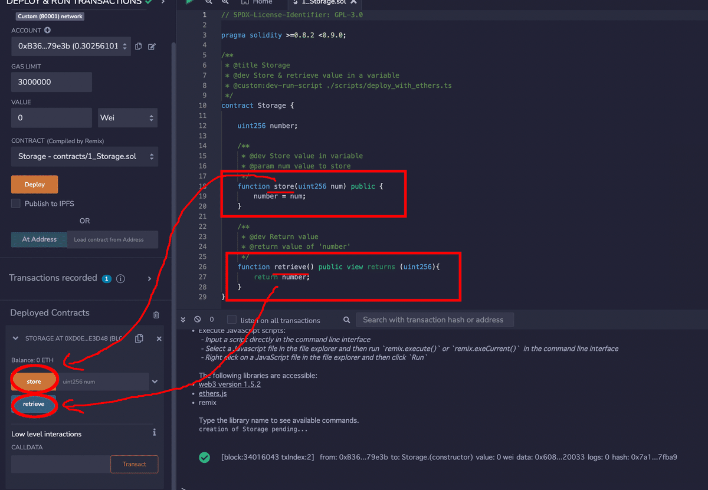Toggle the Publish to IPFS checkbox
The image size is (708, 490).
(16, 203)
